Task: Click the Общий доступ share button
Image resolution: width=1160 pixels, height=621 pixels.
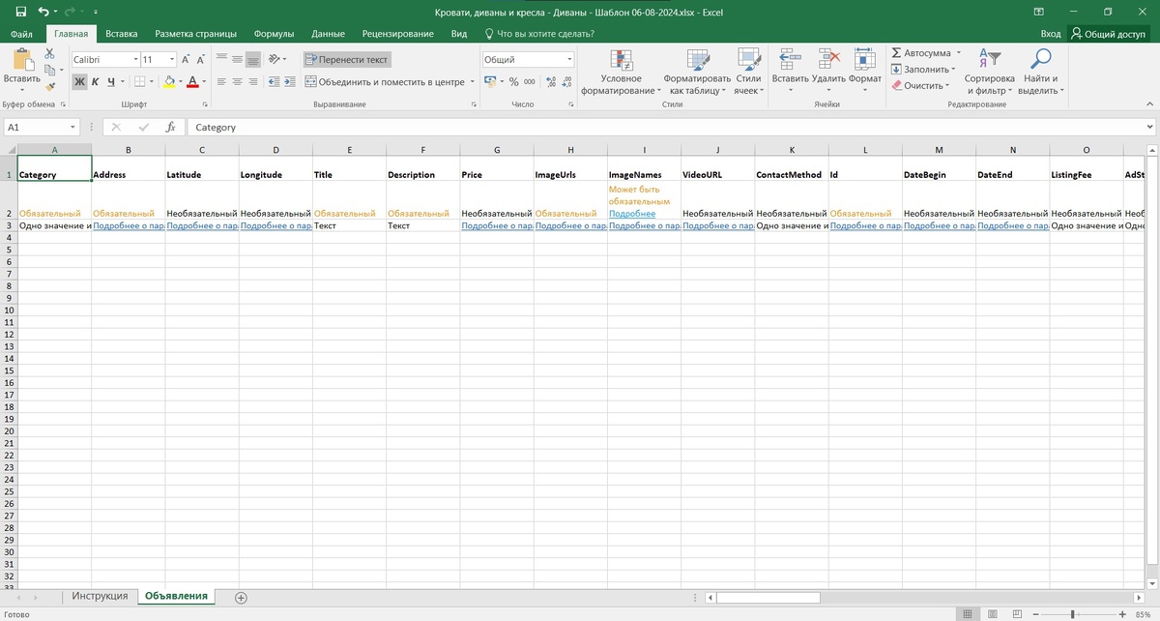Action: 1109,34
